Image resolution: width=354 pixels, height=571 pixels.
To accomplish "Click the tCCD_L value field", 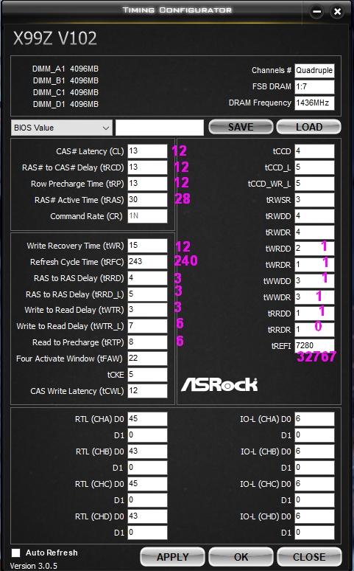I will (x=314, y=167).
